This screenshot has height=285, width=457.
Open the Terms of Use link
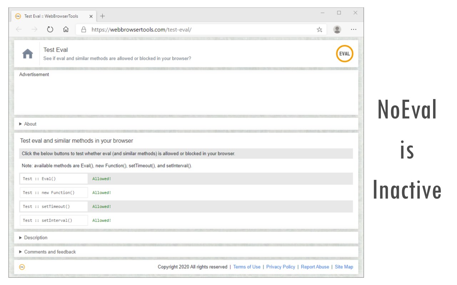tap(247, 267)
